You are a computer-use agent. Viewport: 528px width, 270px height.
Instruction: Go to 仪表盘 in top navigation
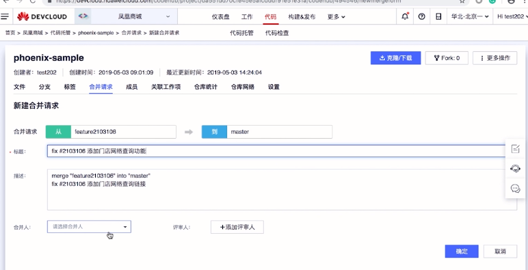220,17
